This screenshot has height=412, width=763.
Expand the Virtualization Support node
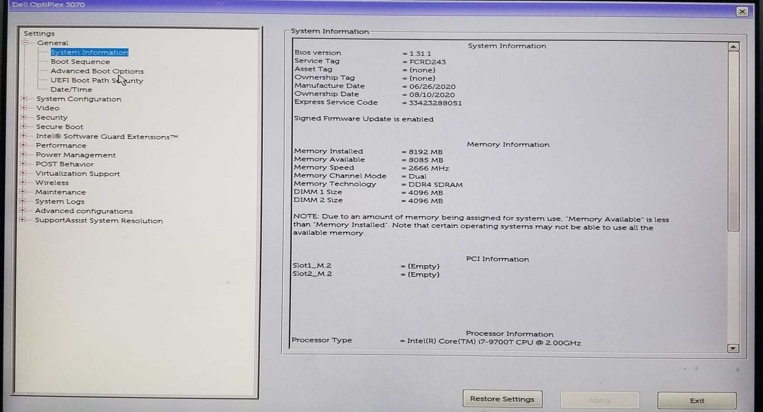[24, 174]
